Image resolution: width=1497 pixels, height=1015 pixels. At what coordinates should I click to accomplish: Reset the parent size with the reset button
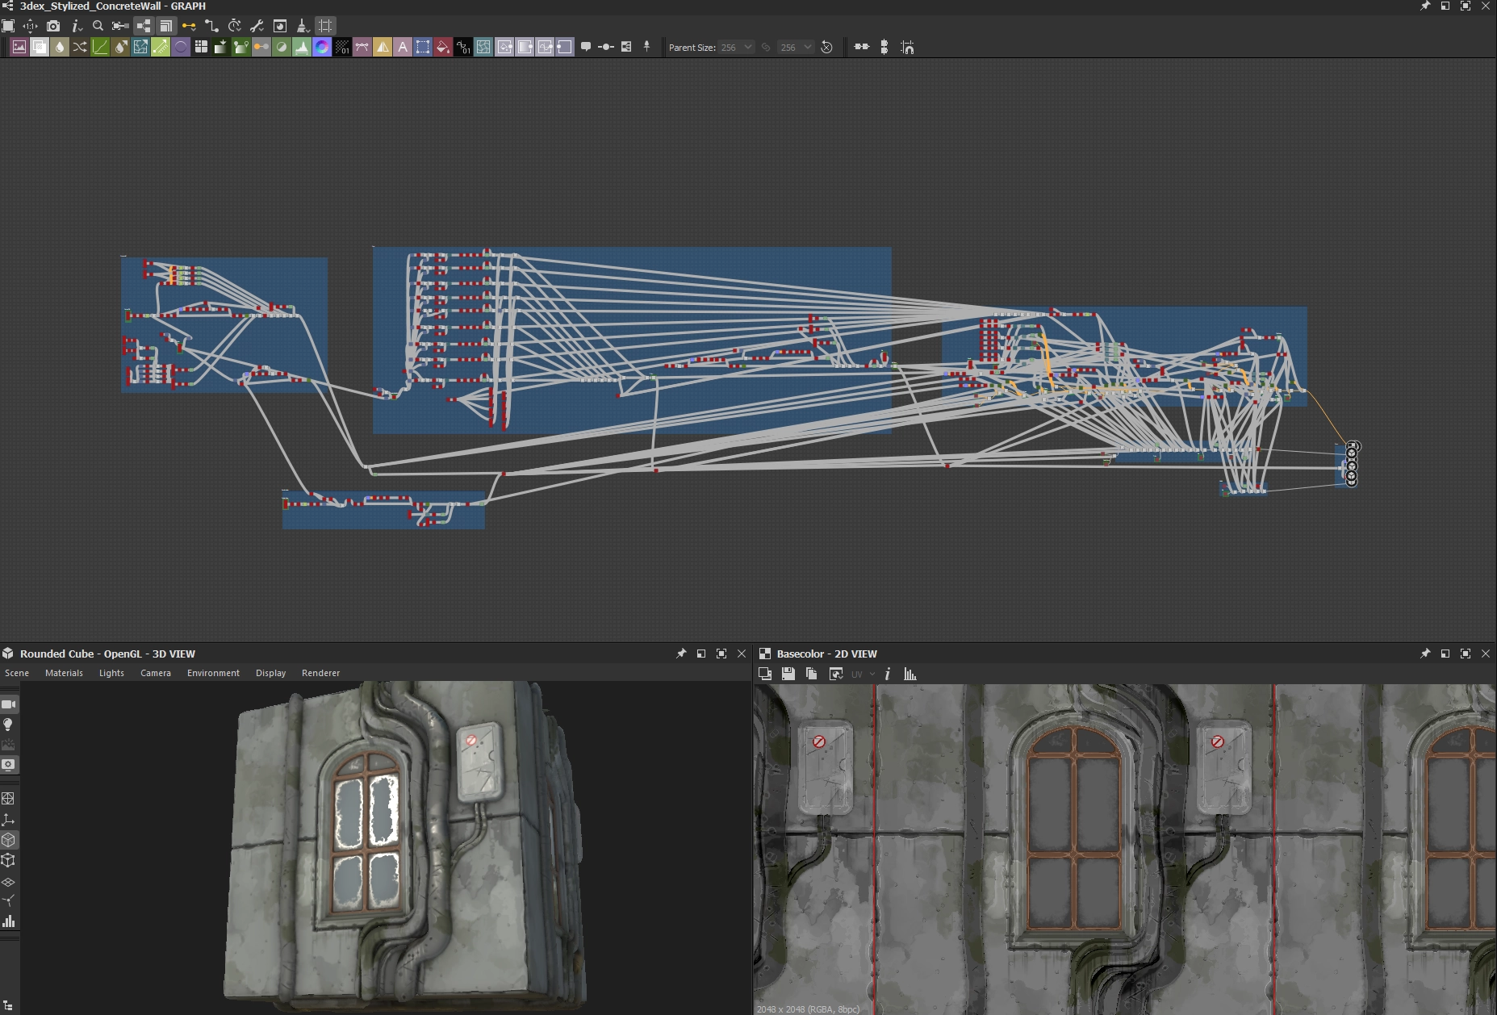(x=826, y=47)
